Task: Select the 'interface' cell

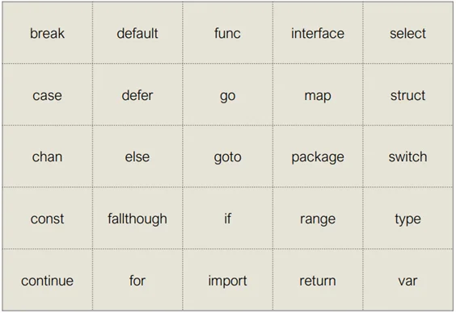Action: 318,33
